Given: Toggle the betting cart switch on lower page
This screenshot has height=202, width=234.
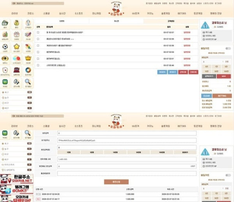Looking at the screenshot, I should coord(228,175).
